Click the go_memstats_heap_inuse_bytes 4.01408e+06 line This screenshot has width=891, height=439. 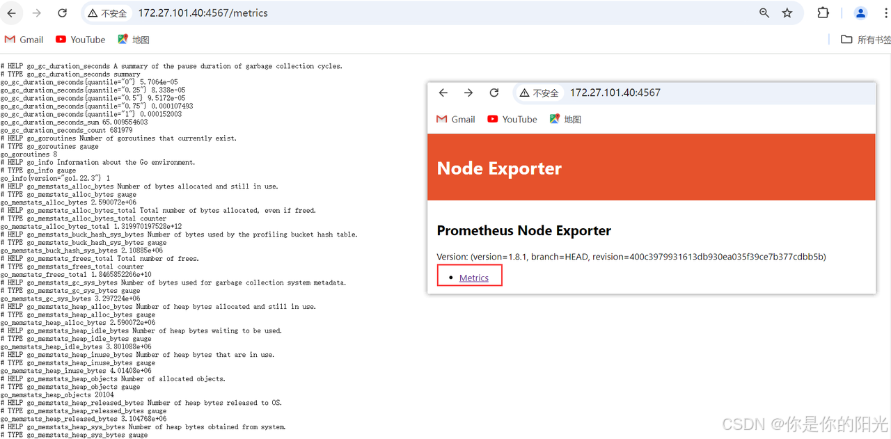coord(76,371)
